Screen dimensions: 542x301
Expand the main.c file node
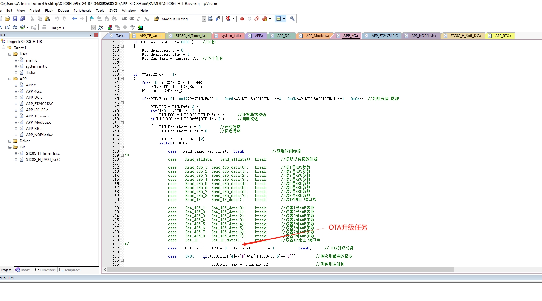[x=16, y=60]
